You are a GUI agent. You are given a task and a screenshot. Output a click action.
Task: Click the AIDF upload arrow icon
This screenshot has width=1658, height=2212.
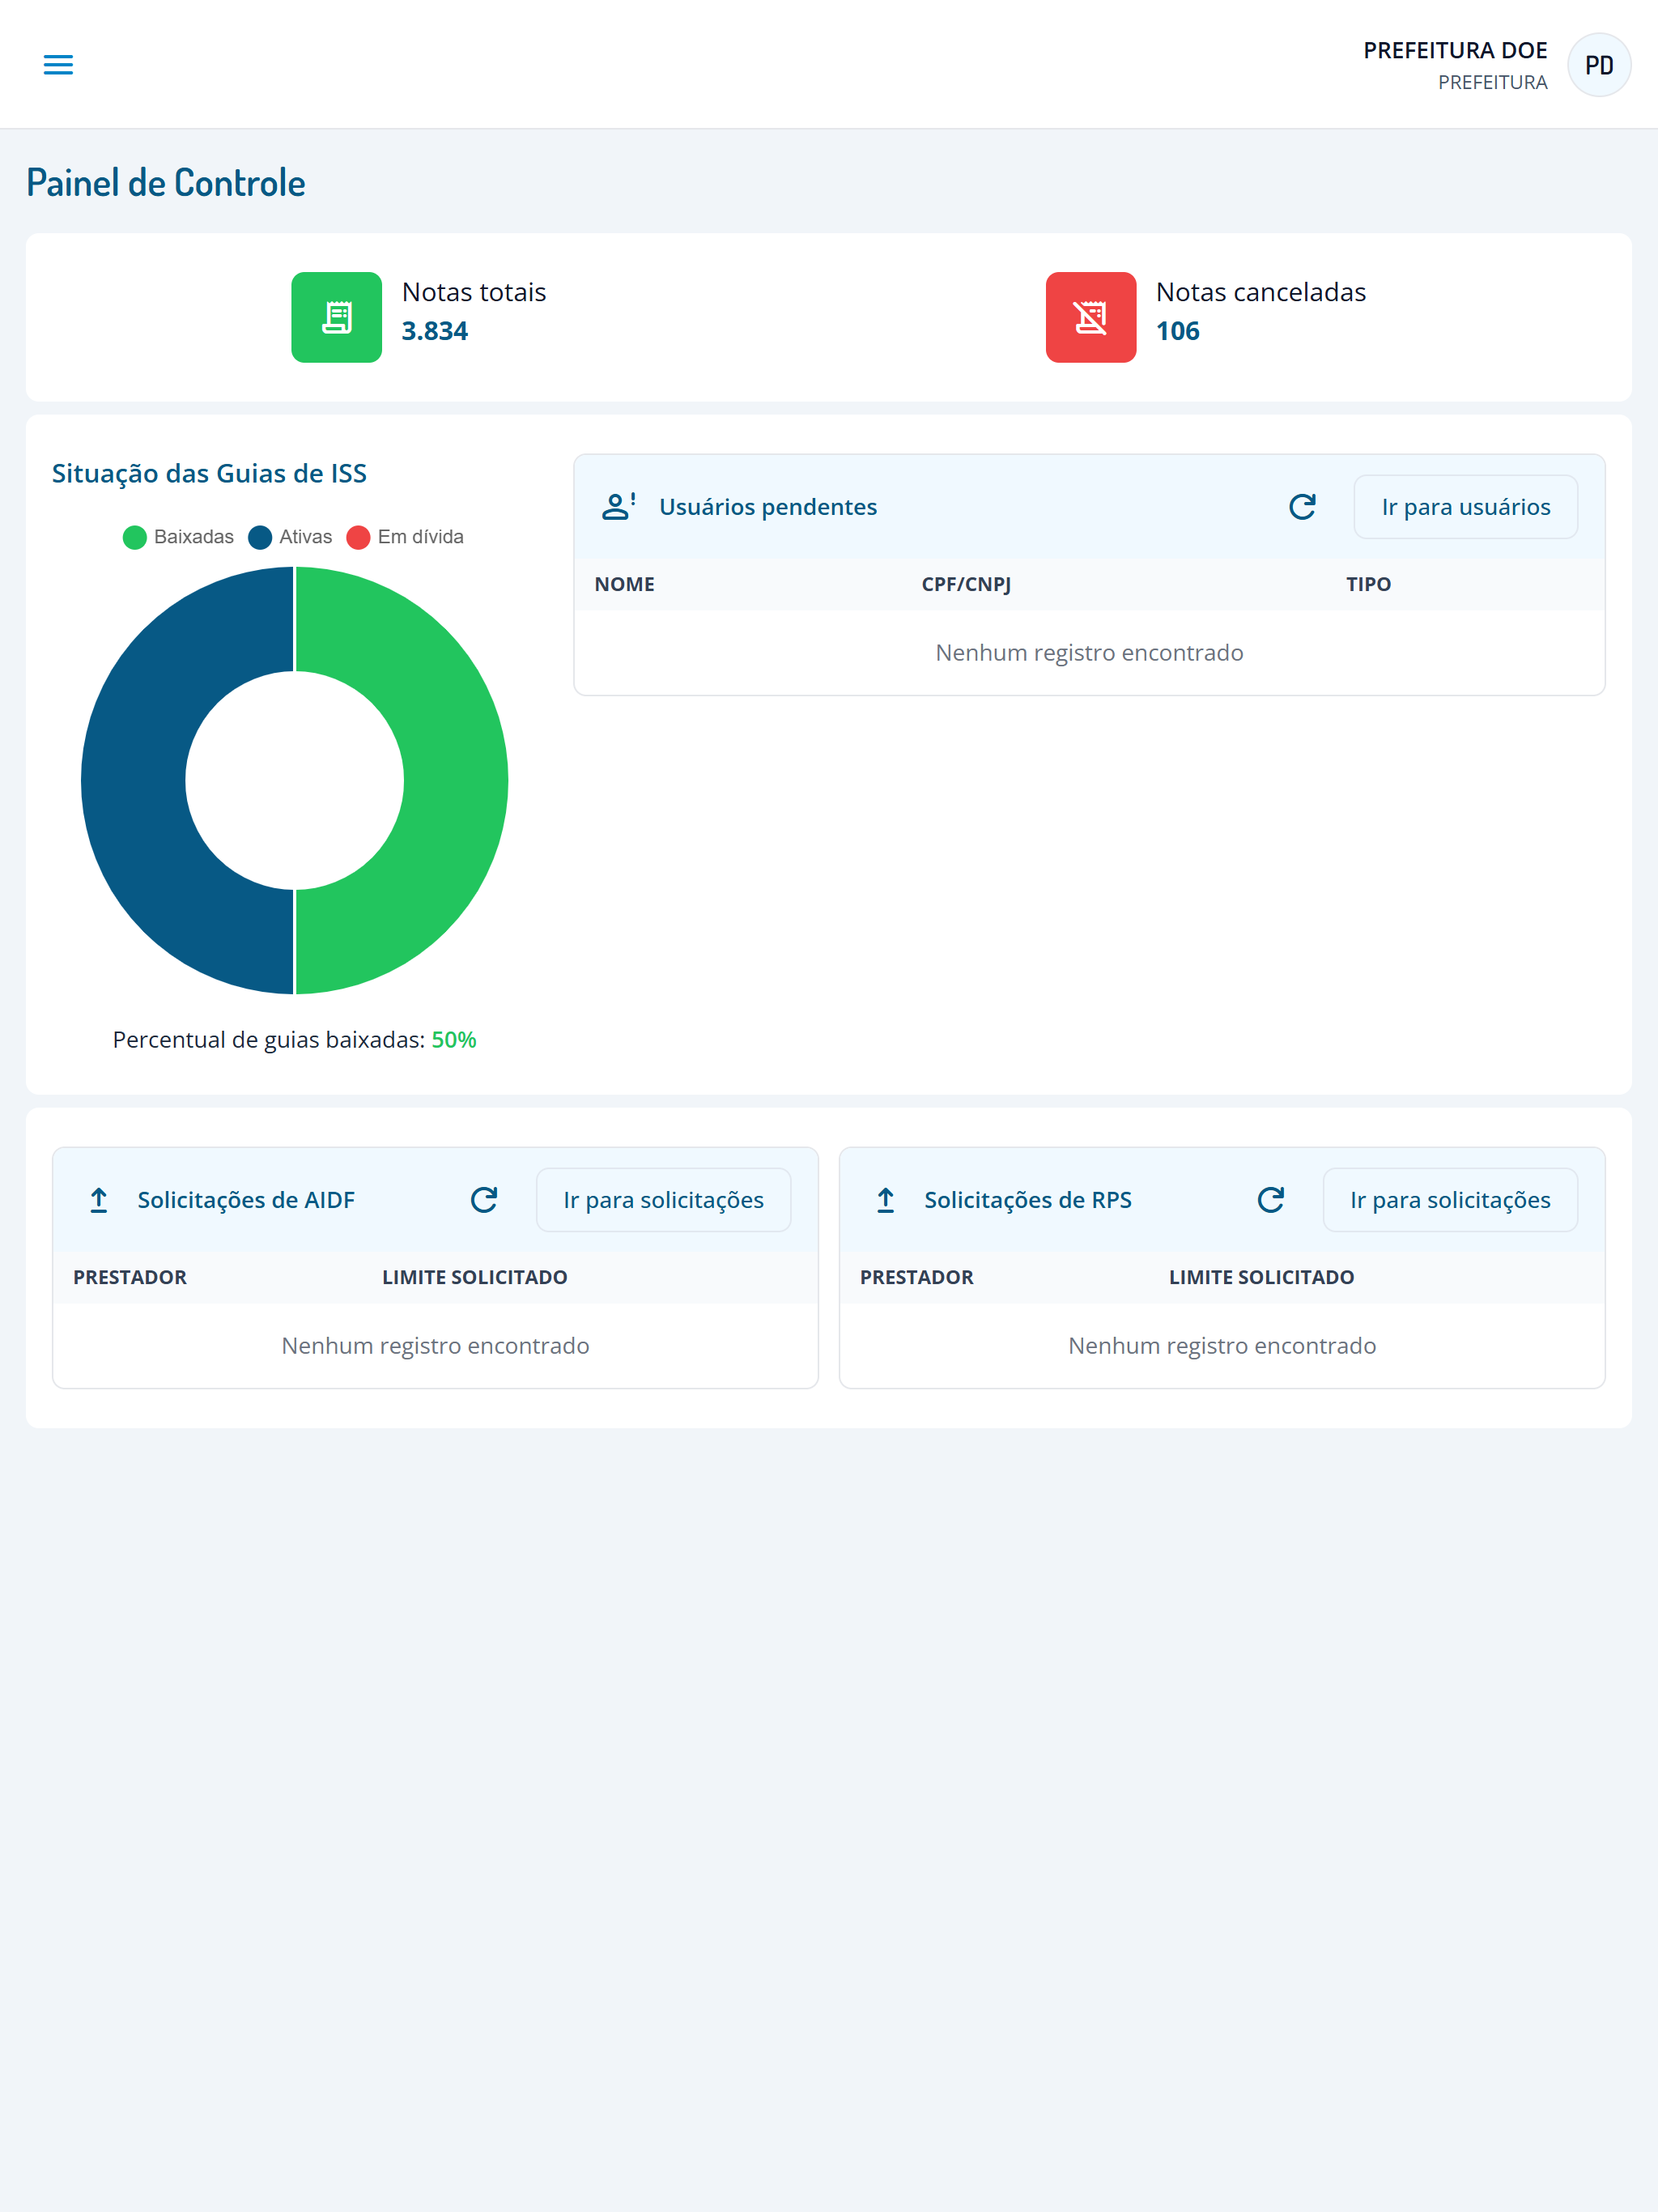pyautogui.click(x=98, y=1200)
